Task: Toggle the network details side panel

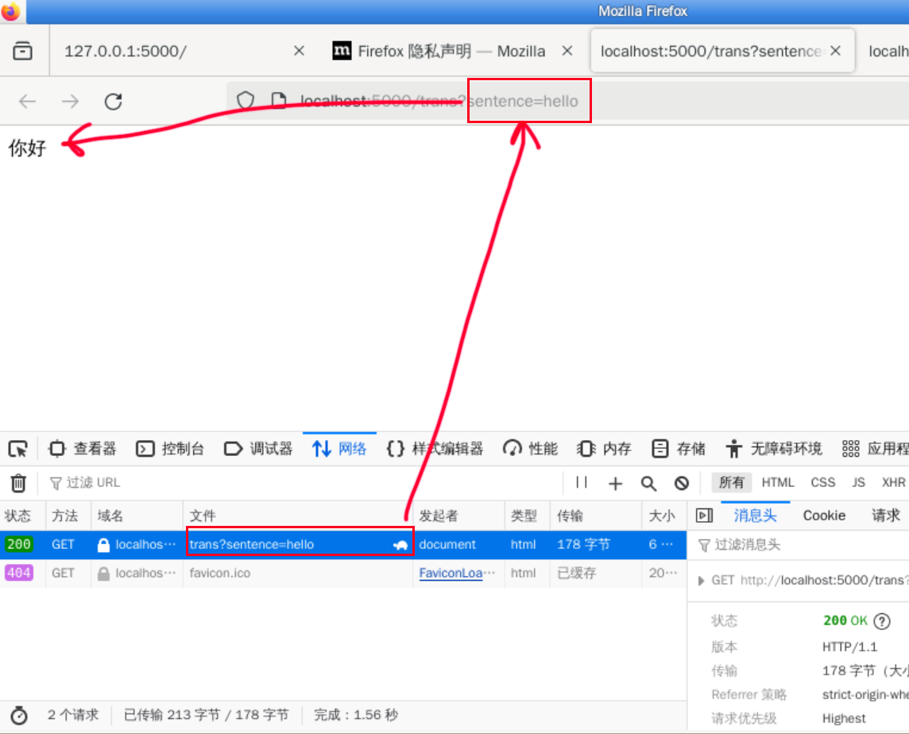Action: coord(704,516)
